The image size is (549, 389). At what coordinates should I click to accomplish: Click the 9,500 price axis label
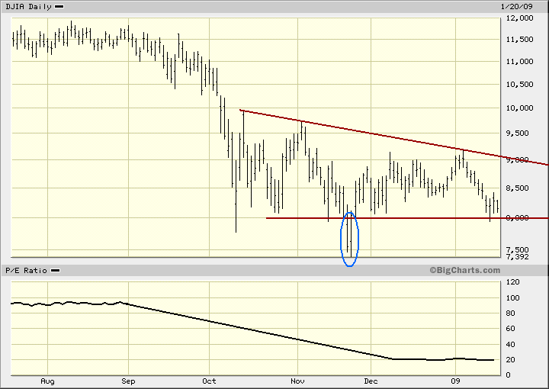pyautogui.click(x=518, y=133)
